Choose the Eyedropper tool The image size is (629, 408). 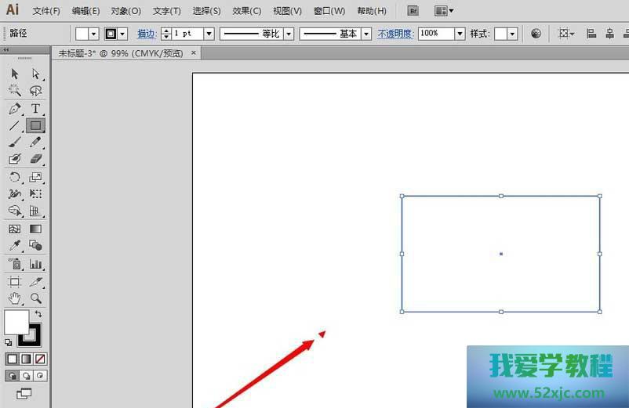(15, 246)
